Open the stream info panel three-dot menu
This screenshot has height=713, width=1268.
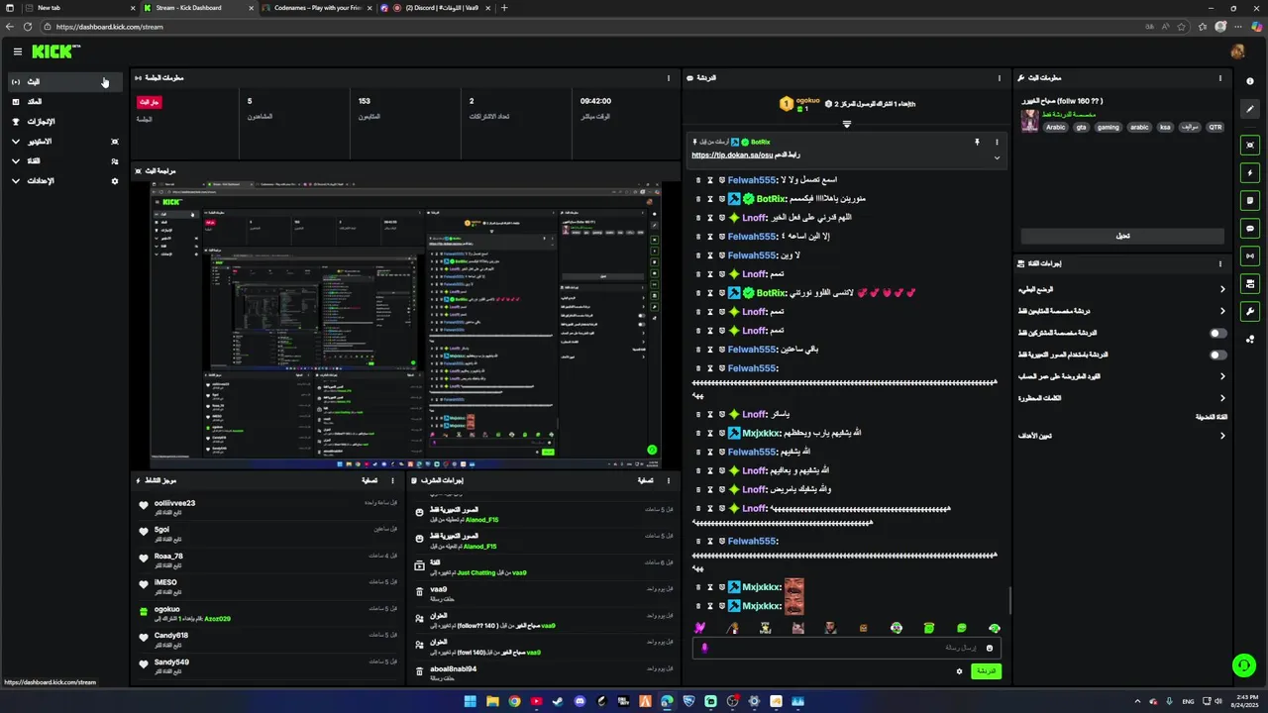click(x=1220, y=78)
